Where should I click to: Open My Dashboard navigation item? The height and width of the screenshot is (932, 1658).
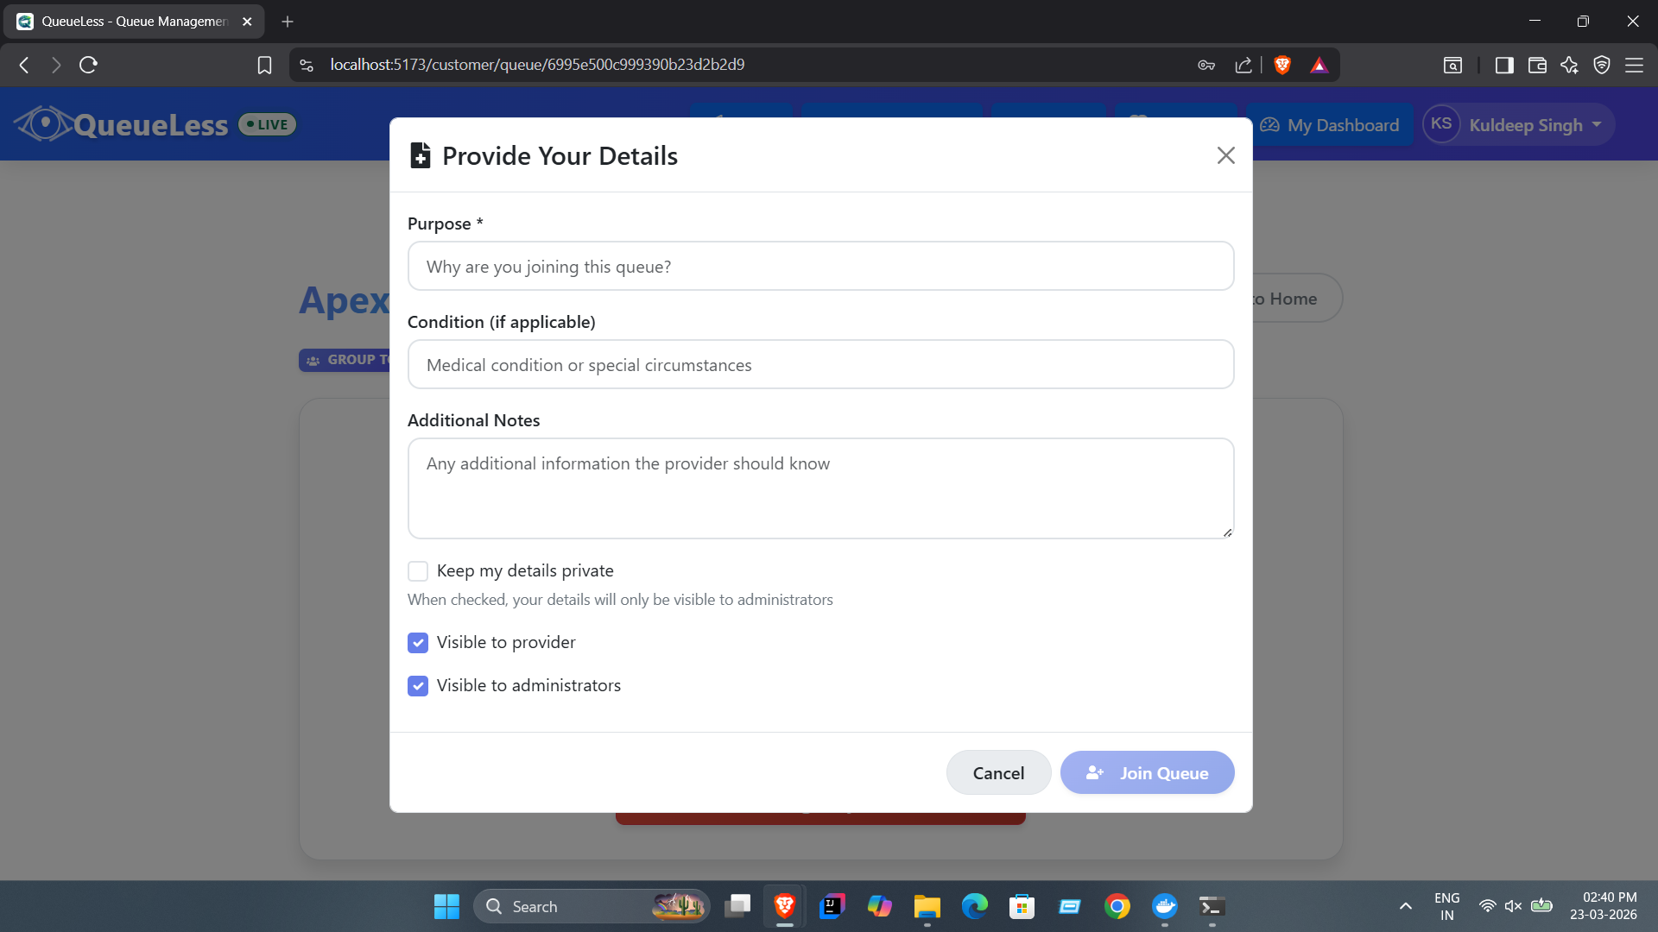pyautogui.click(x=1330, y=125)
